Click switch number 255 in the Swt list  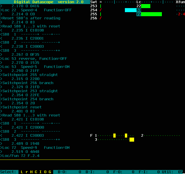click(x=94, y=14)
